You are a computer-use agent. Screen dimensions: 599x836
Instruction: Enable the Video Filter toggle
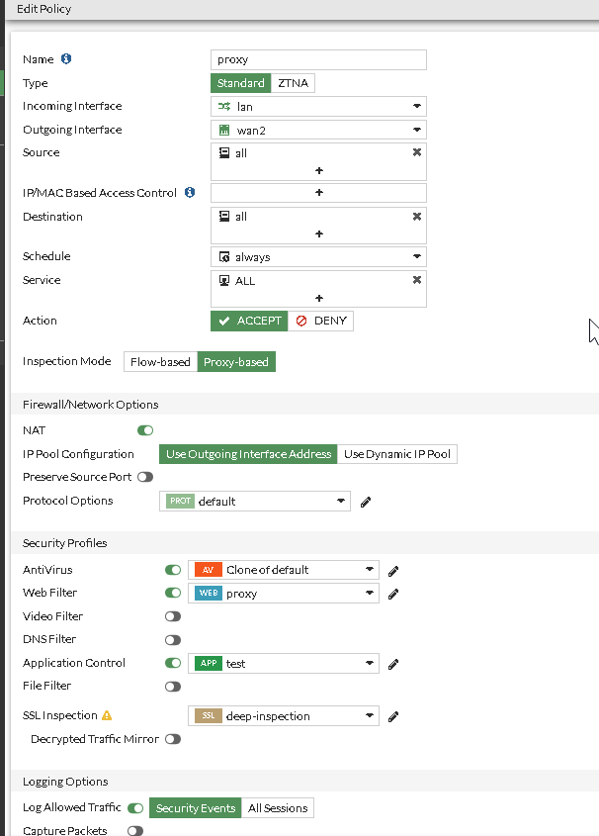tap(173, 616)
